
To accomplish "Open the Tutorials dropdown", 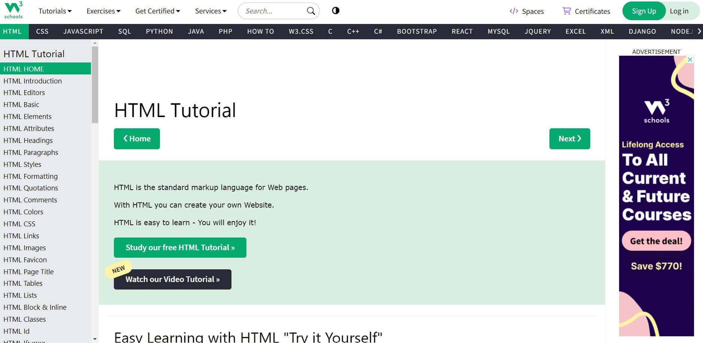I will (x=55, y=11).
